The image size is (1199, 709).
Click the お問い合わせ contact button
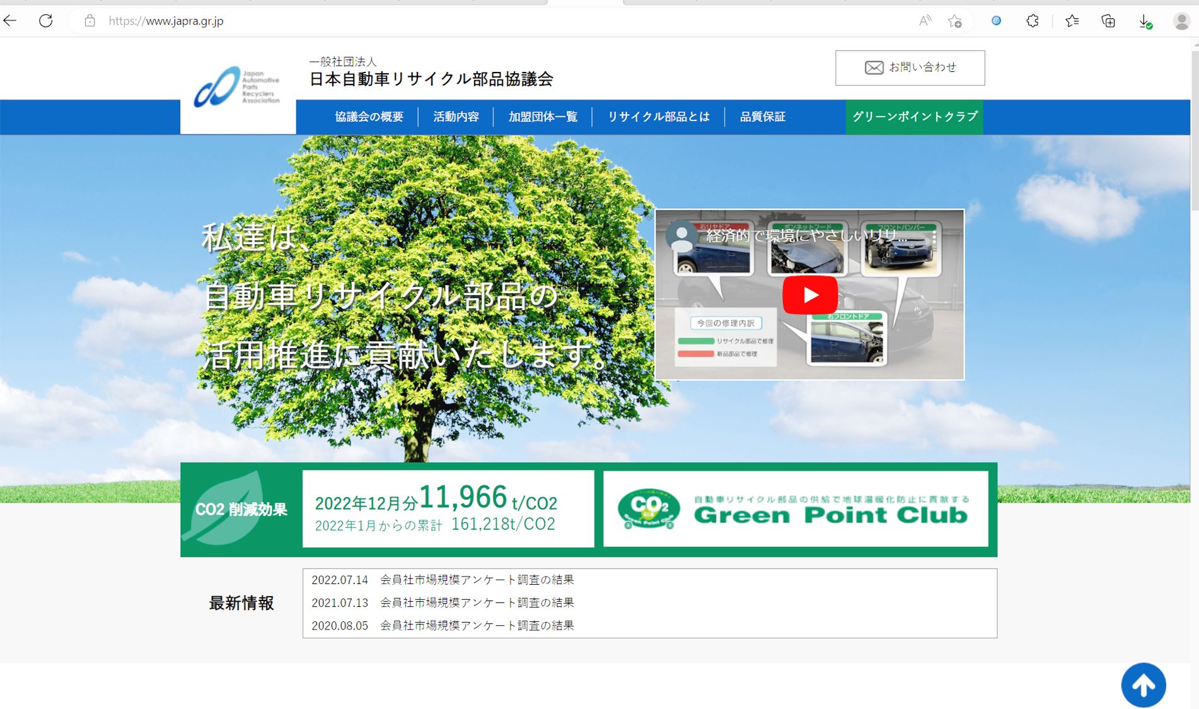[x=910, y=67]
